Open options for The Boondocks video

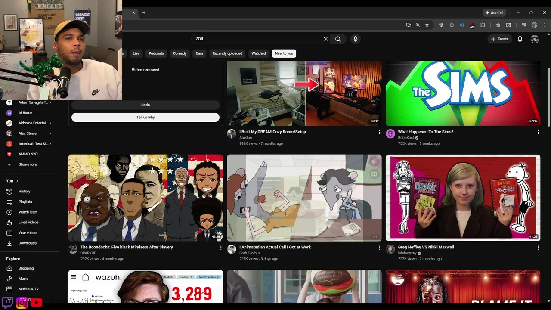(221, 248)
